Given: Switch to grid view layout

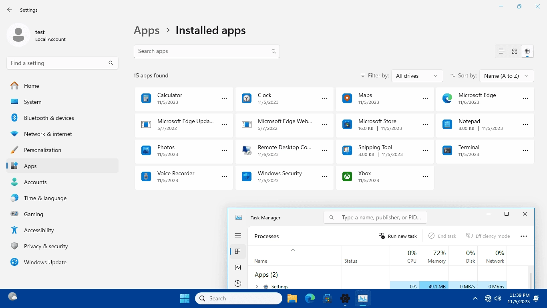Looking at the screenshot, I should click(x=515, y=51).
